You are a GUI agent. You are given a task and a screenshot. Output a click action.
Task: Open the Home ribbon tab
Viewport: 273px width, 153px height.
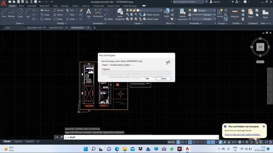coord(12,6)
